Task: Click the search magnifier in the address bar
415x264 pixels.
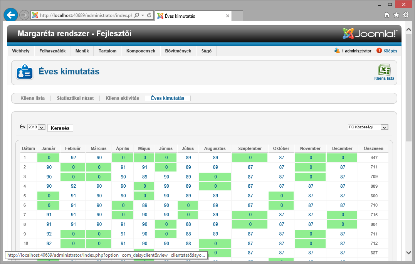Action: (136, 15)
